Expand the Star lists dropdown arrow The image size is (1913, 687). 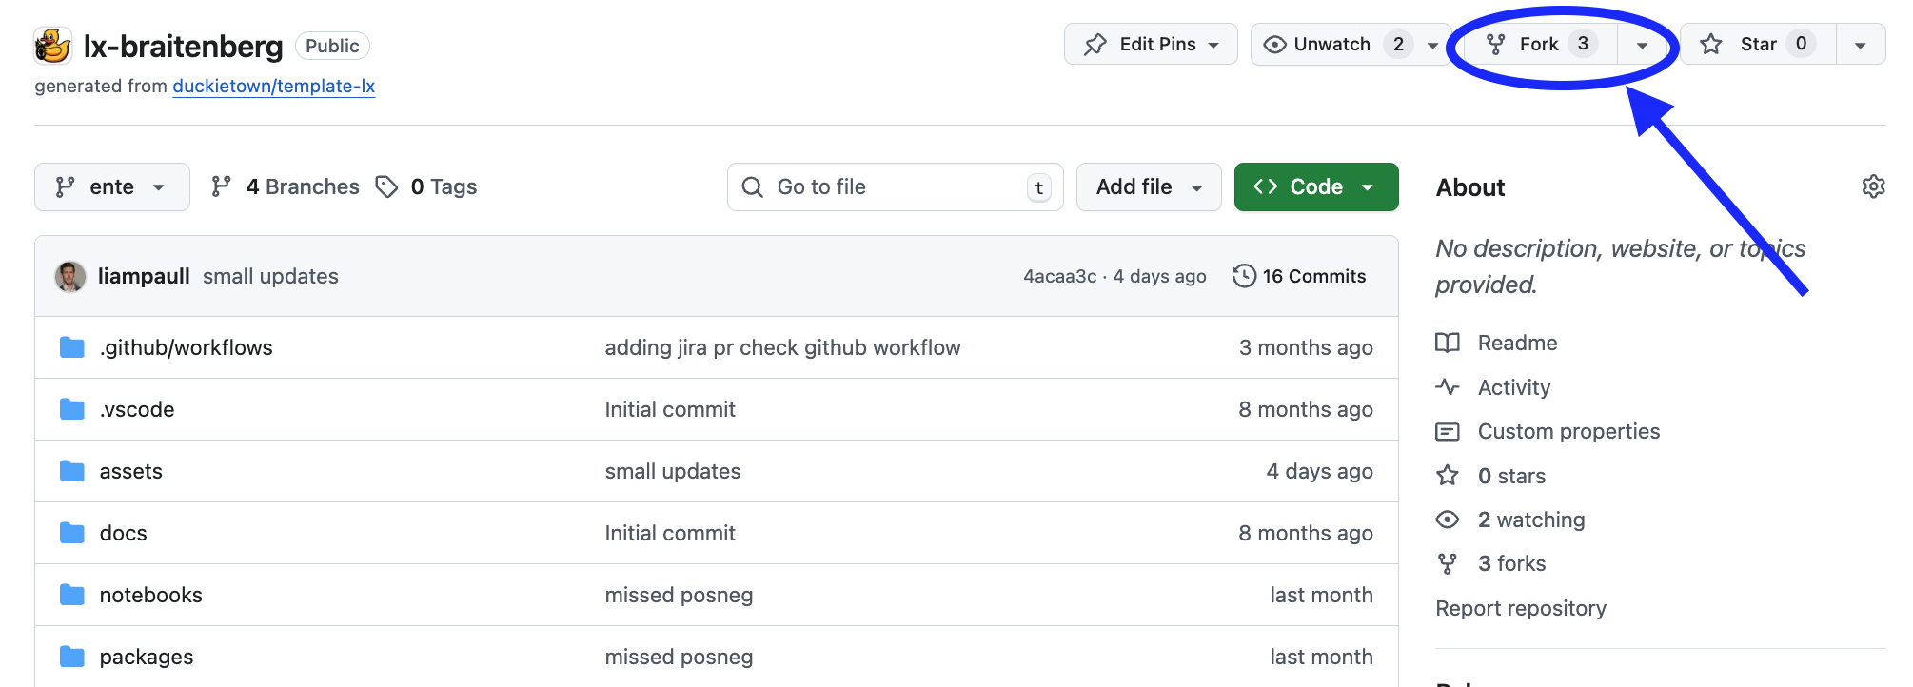pyautogui.click(x=1860, y=45)
